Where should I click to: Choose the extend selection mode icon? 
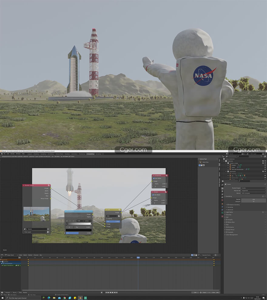coord(201,165)
